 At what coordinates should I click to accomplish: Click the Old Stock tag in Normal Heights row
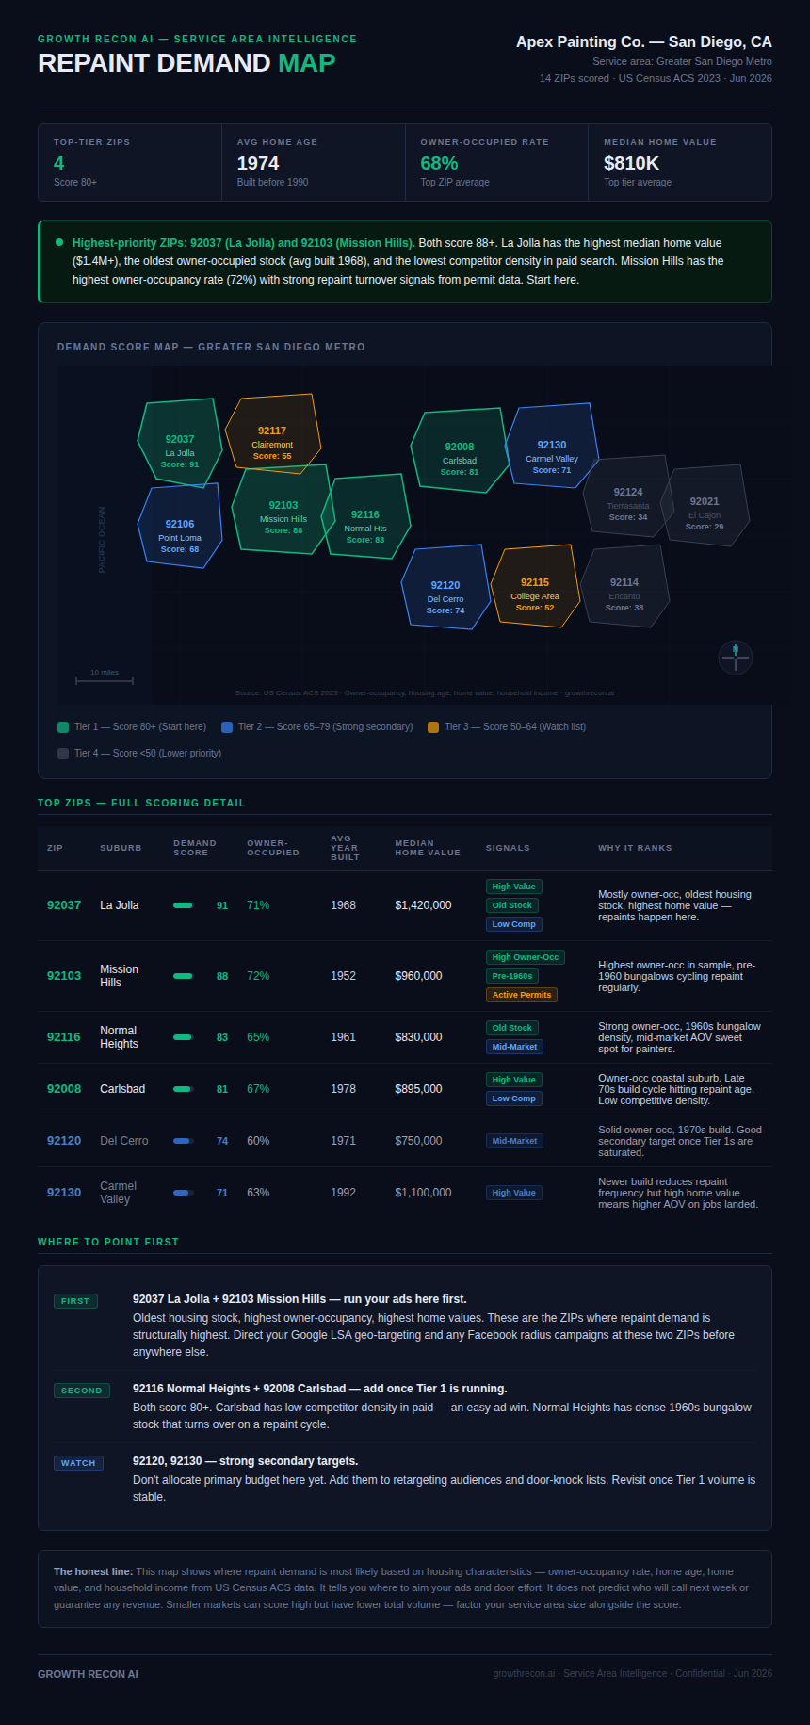(x=512, y=1028)
